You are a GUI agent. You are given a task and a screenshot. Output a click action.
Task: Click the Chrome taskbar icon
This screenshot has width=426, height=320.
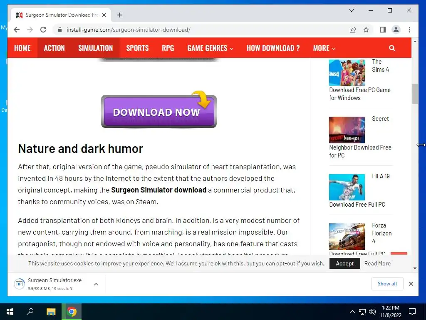pos(72,312)
